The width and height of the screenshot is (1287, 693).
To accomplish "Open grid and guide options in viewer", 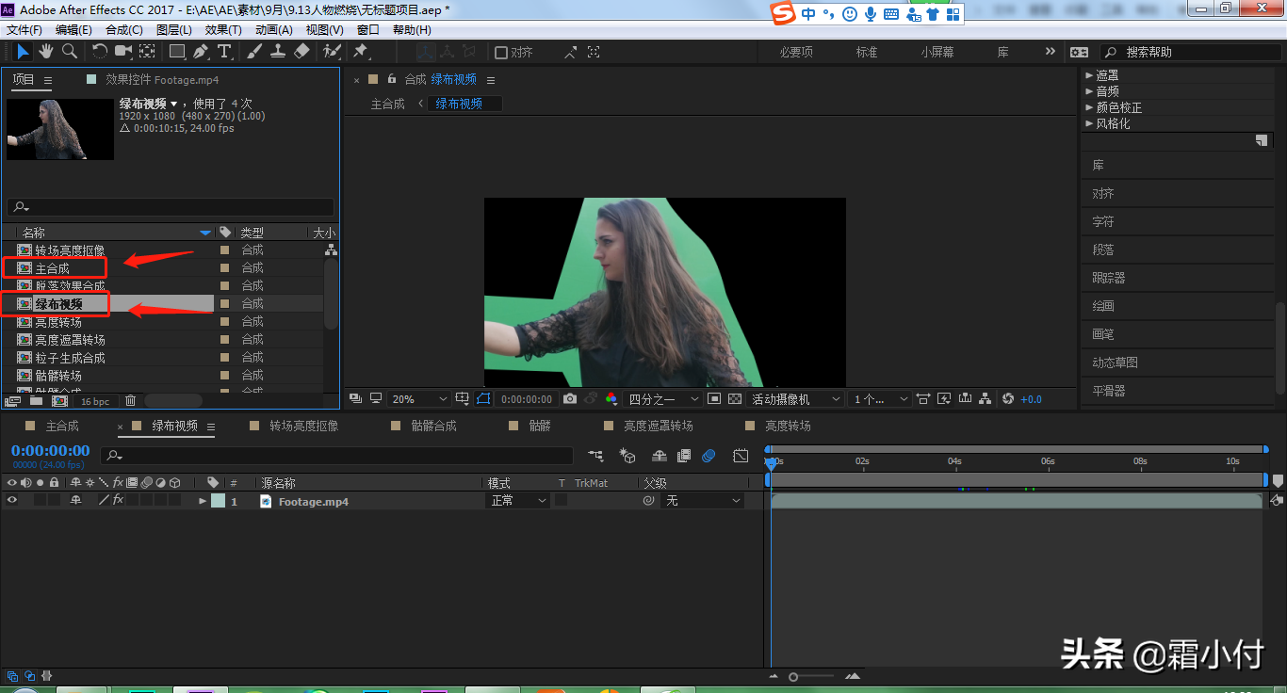I will coord(463,399).
